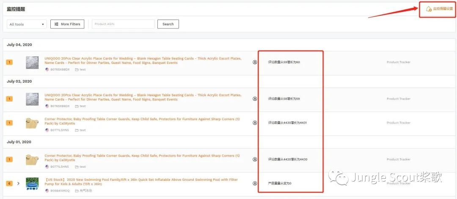Click the filter sliders icon in More Filters
Viewport: 457px width, 199px height.
click(x=56, y=24)
